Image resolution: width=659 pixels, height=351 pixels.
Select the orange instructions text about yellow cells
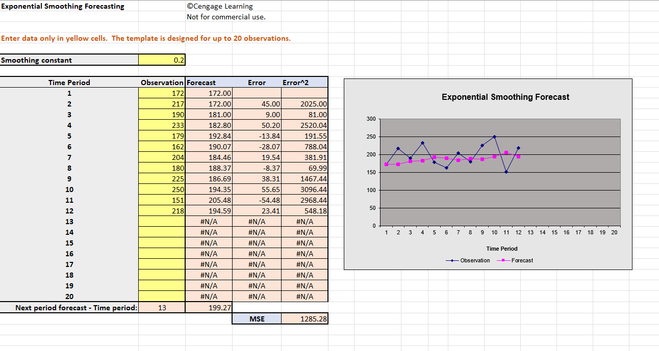(146, 38)
